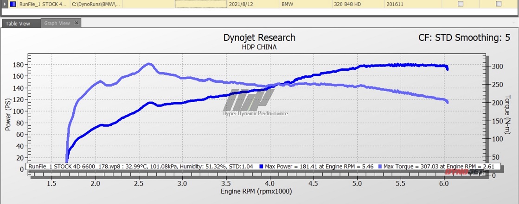This screenshot has height=204, width=519.
Task: Expand the RunFile_1 row arrow
Action: (x=5, y=4)
